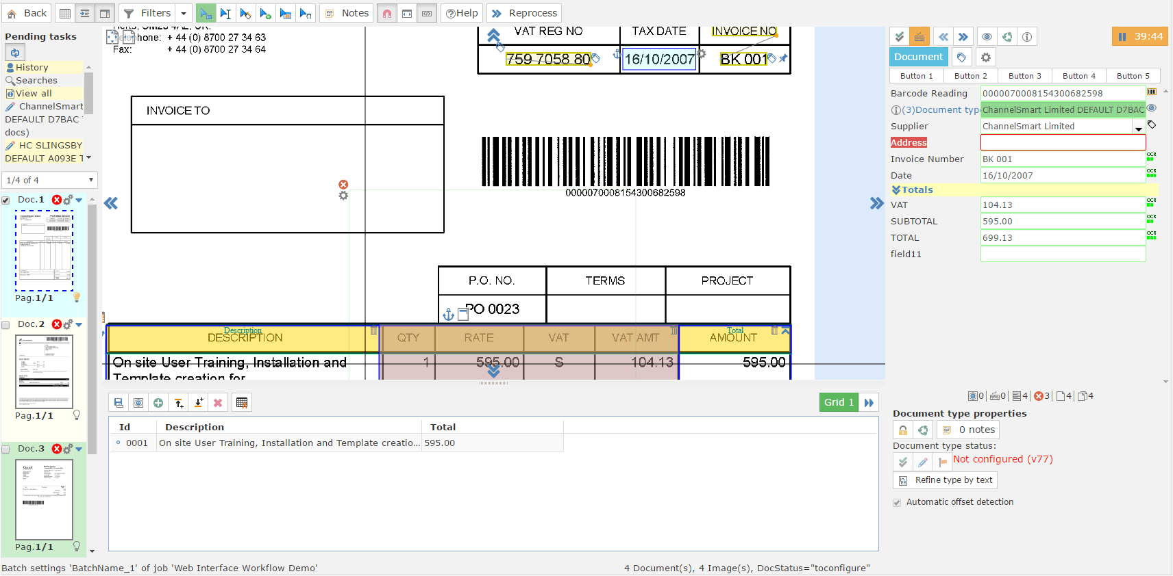Switch to the Document tab
This screenshot has width=1173, height=576.
coord(919,57)
